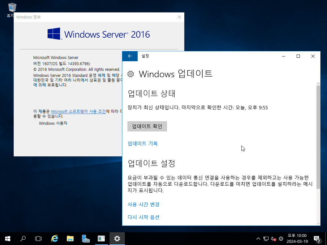Close the 설정 window
The width and height of the screenshot is (327, 245).
(313, 56)
